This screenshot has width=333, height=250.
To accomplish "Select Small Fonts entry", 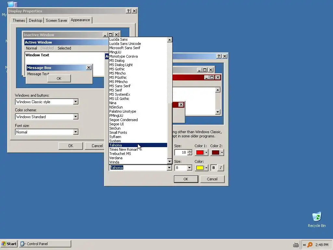I will tap(138, 132).
